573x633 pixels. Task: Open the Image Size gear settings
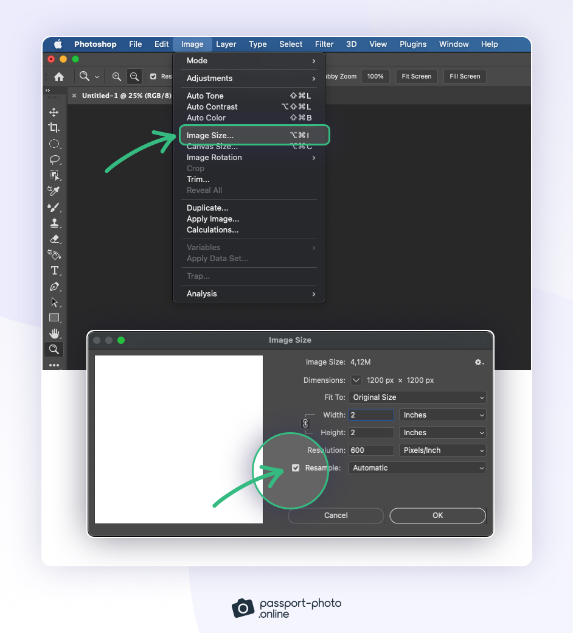click(x=479, y=362)
